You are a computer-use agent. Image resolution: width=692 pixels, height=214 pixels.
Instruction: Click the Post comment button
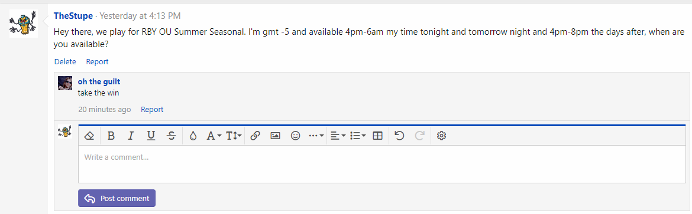(117, 198)
